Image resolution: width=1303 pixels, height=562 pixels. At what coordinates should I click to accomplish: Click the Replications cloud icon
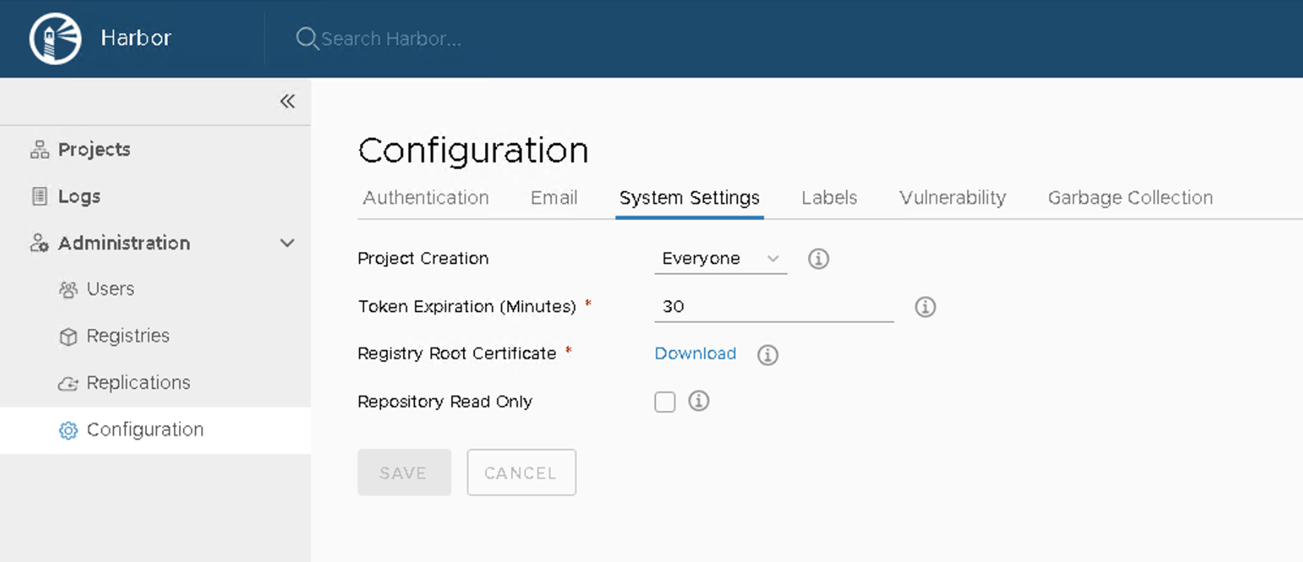(68, 383)
